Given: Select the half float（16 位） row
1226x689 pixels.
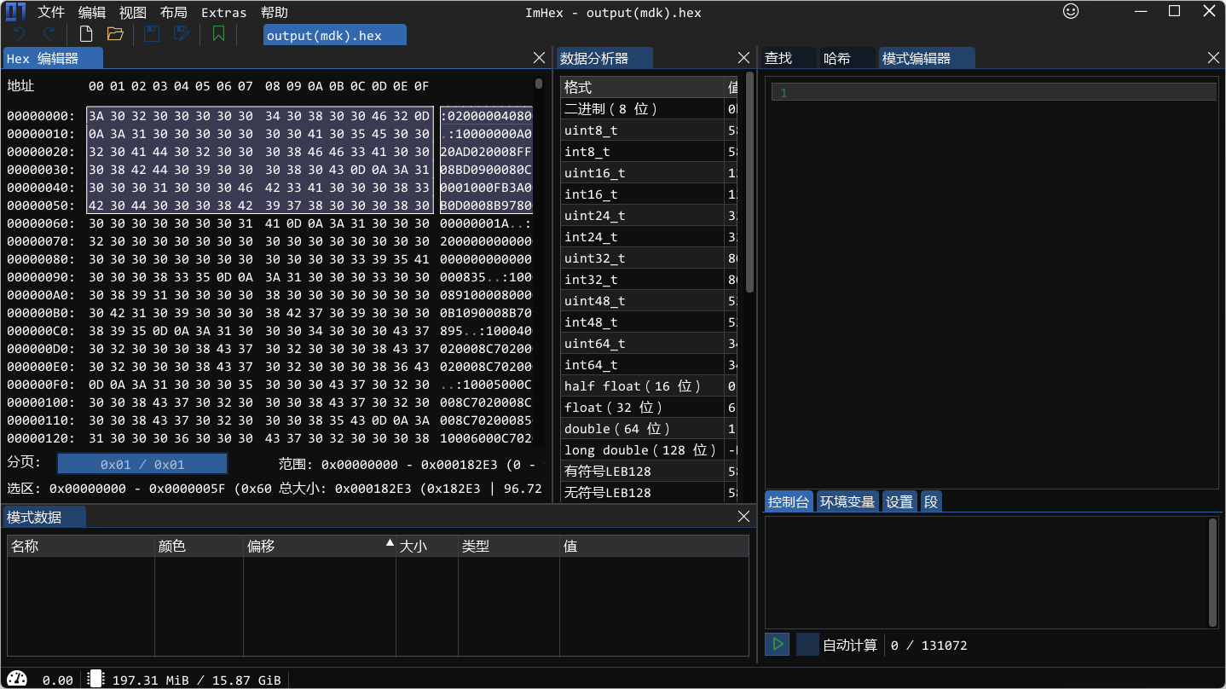Looking at the screenshot, I should pos(650,385).
